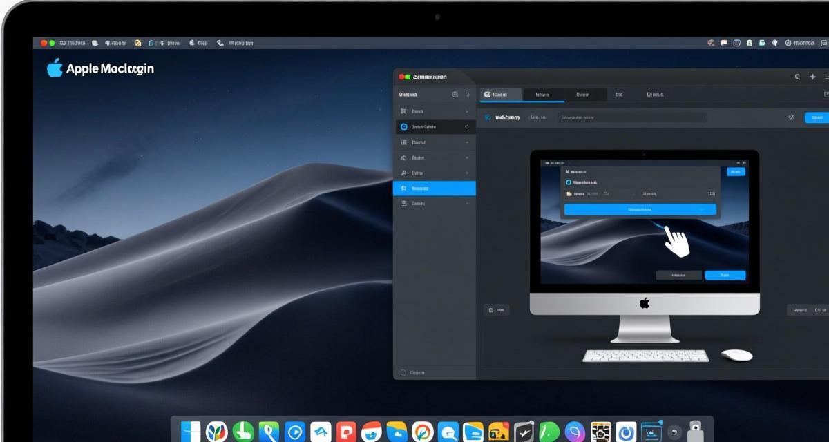
Task: Expand the bottom sidebar category arrow
Action: pos(467,202)
